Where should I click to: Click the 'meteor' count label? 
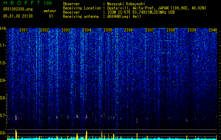(50, 11)
